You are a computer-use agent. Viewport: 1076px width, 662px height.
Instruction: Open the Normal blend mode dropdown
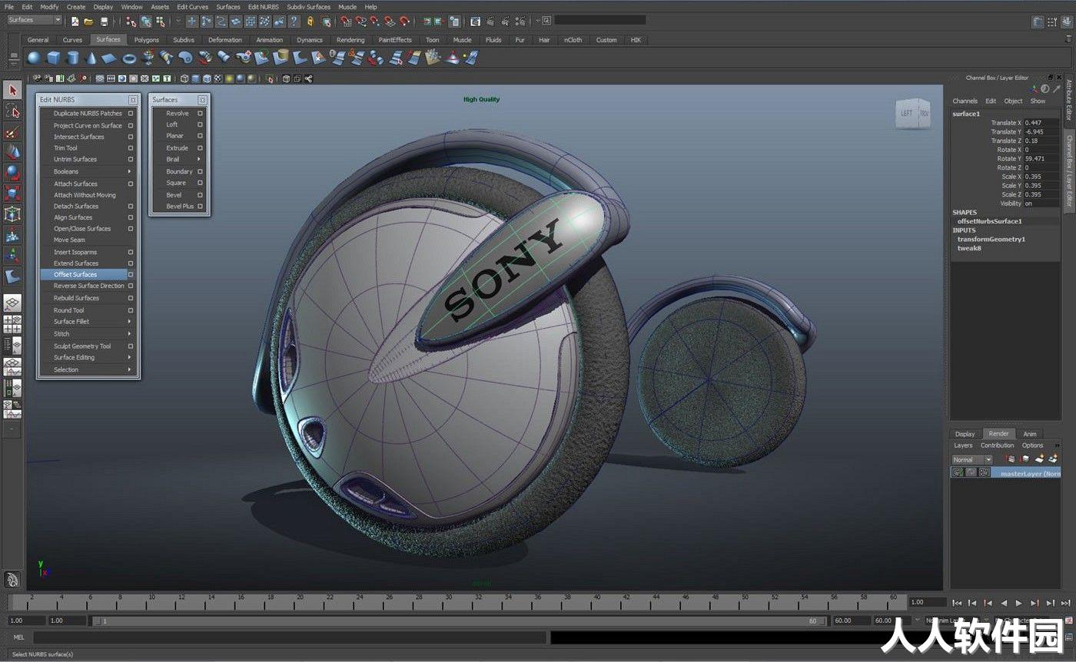pos(971,460)
